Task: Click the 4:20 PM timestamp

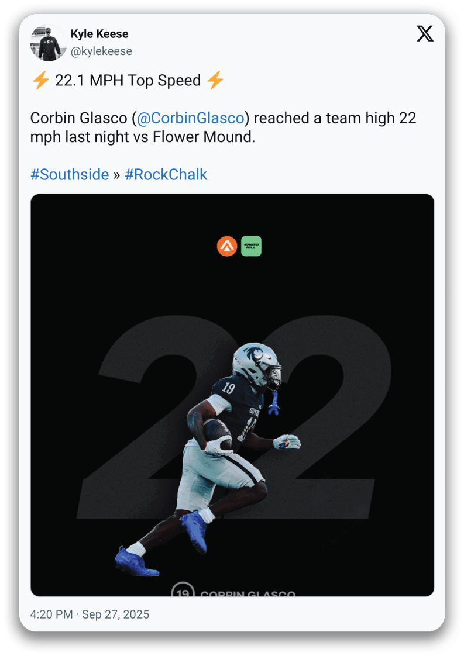Action: tap(51, 614)
